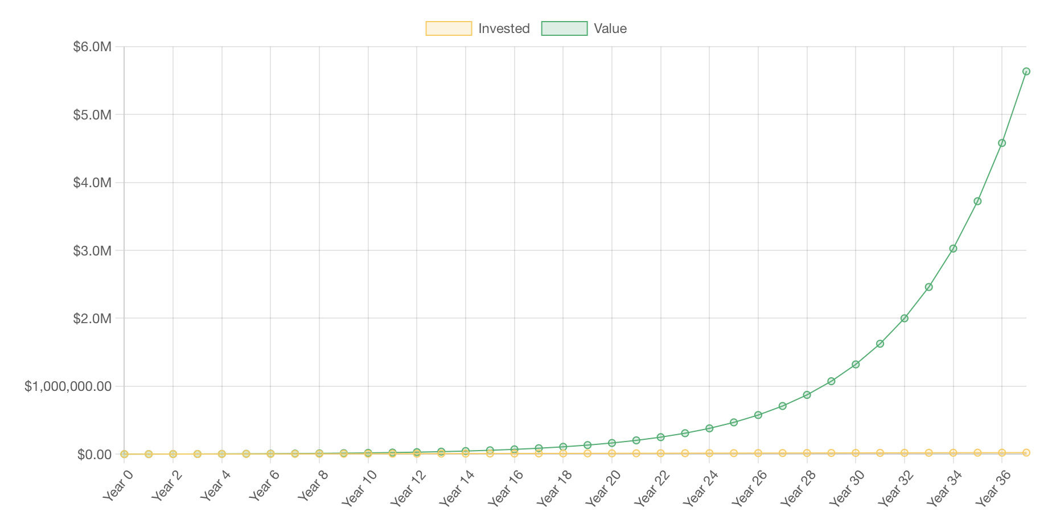Viewport: 1052px width, 528px height.
Task: Hide the Value series via legend label
Action: click(x=610, y=28)
